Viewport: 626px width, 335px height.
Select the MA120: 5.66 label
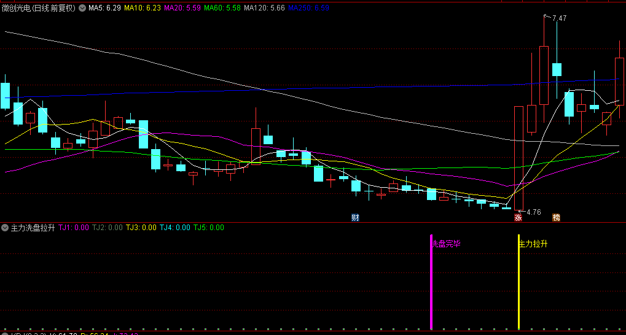[264, 7]
